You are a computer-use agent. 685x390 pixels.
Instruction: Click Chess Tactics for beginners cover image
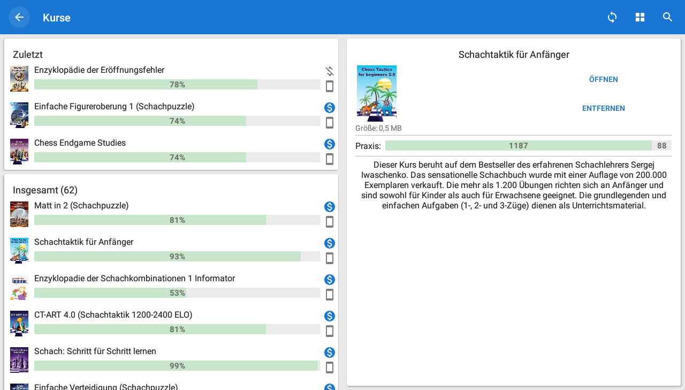click(x=377, y=93)
